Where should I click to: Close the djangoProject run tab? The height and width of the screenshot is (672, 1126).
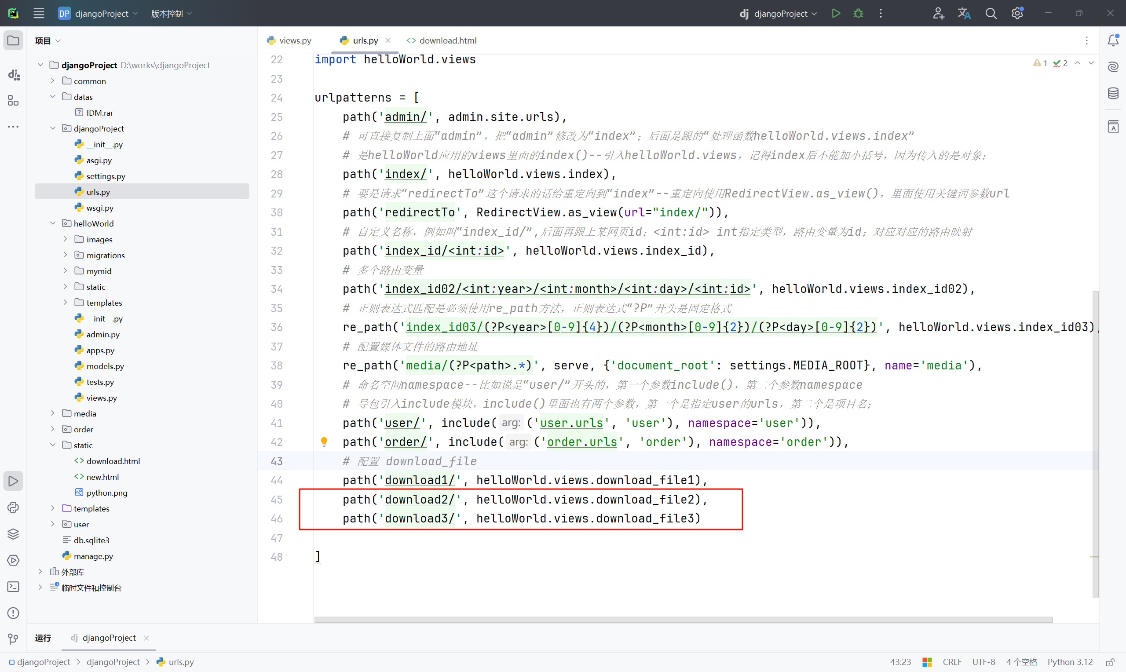click(146, 638)
